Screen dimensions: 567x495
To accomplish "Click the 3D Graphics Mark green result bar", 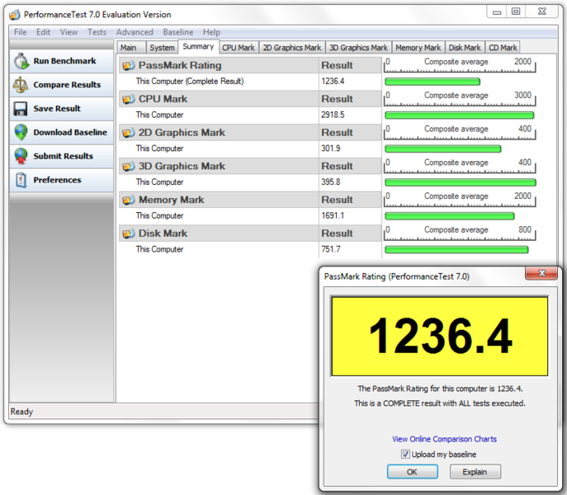I will click(x=461, y=182).
